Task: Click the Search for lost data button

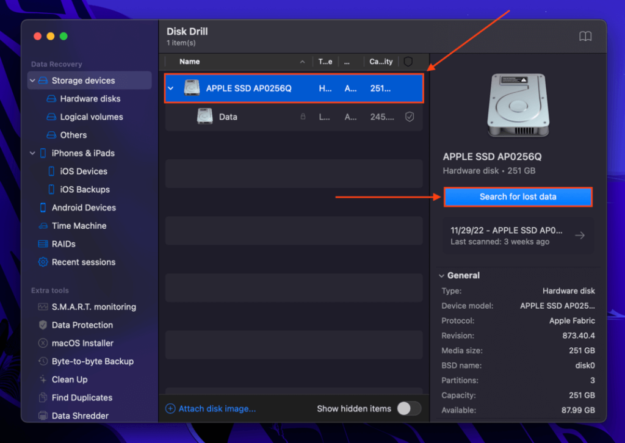Action: tap(518, 196)
